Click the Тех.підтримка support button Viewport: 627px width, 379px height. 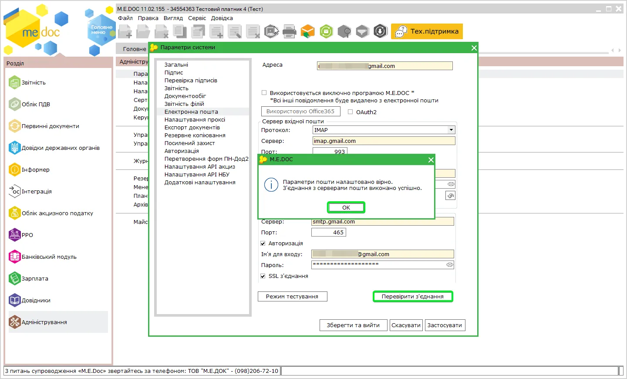pos(427,31)
